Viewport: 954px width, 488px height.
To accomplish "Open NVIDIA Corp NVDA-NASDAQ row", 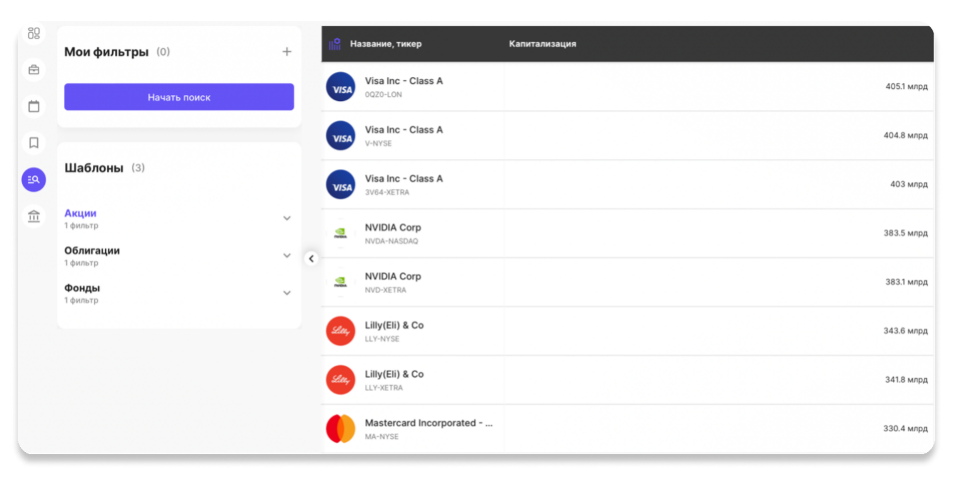I will (628, 233).
